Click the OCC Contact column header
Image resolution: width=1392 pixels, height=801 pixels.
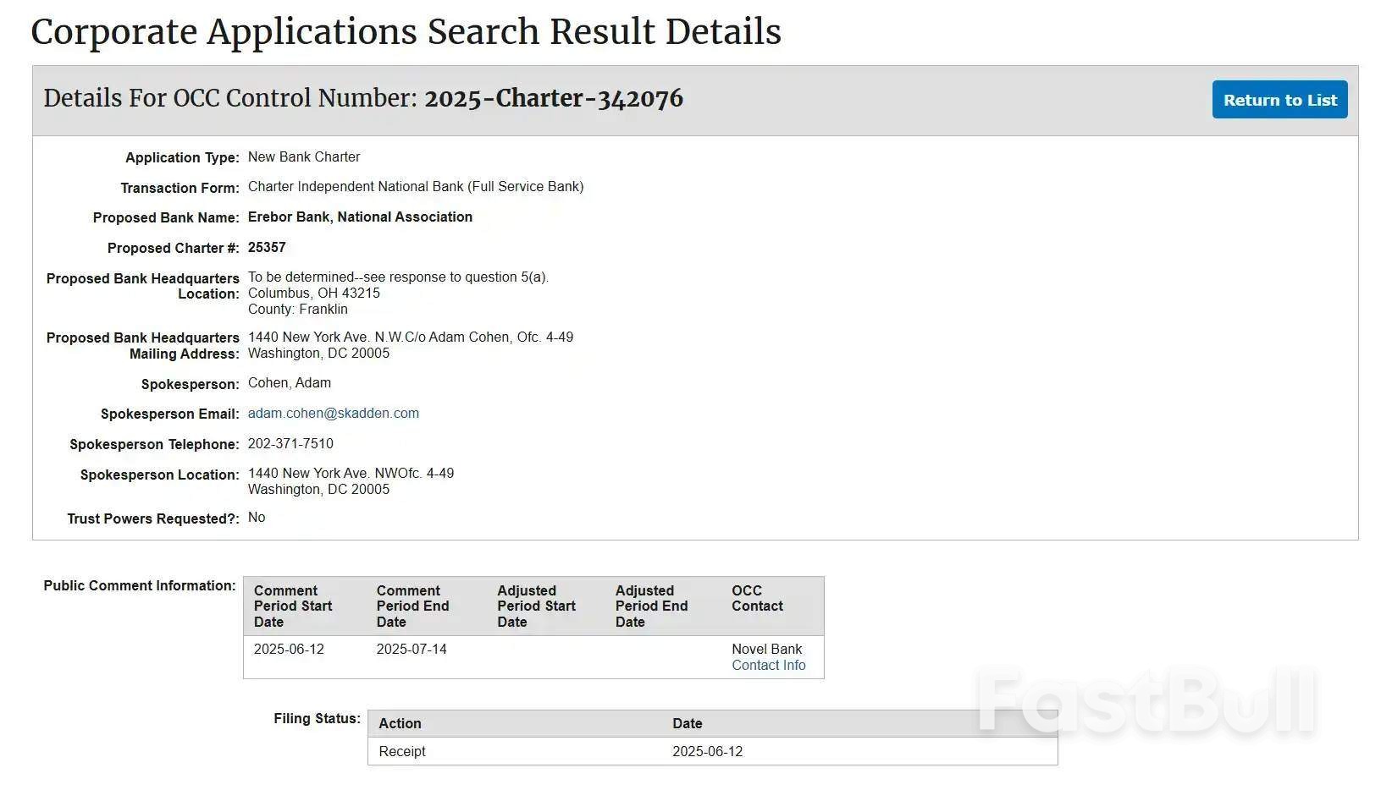coord(757,599)
